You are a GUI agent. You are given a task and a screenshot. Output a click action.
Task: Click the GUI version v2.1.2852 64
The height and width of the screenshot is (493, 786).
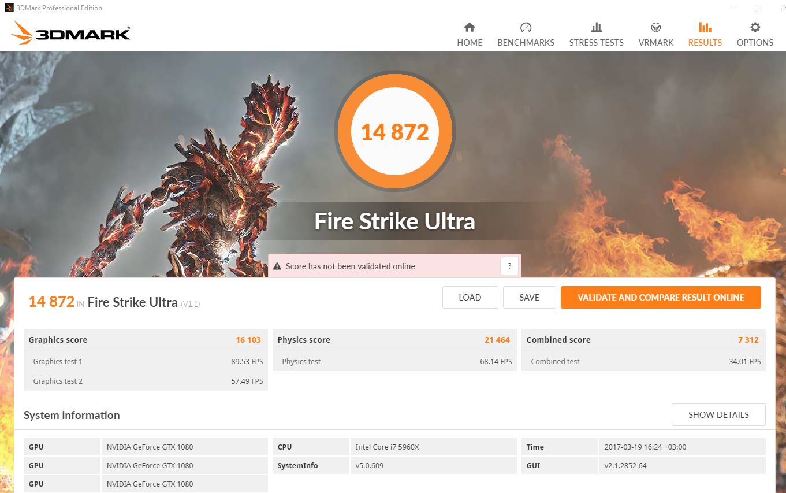pos(625,465)
